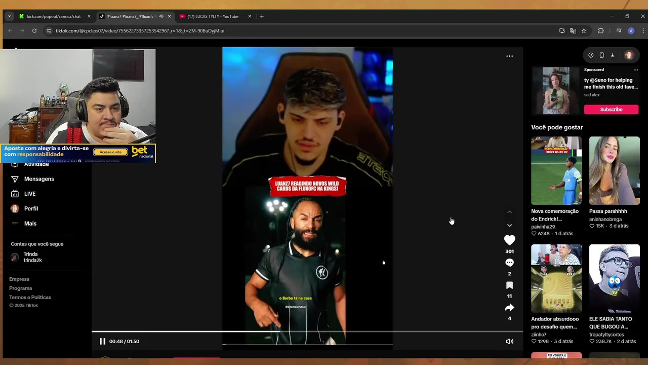The height and width of the screenshot is (365, 648).
Task: Click the download desktop app icon
Action: pos(612,55)
